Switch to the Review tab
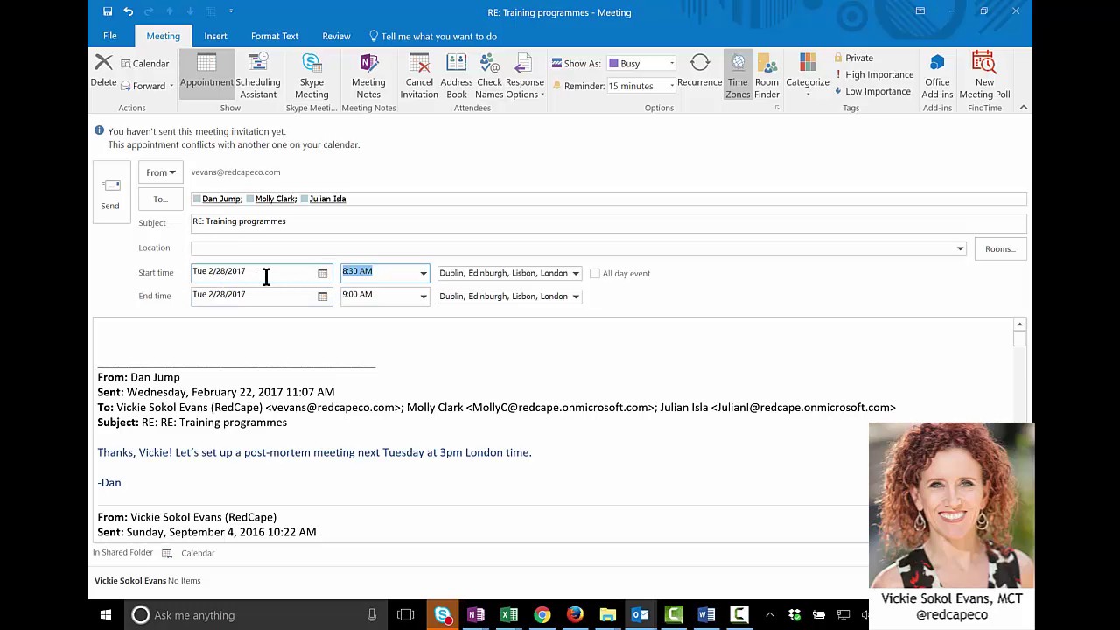Viewport: 1120px width, 630px height. 336,36
